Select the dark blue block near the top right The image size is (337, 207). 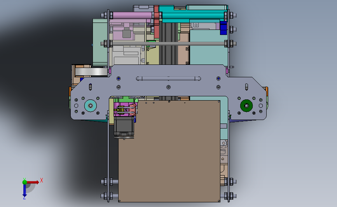(223, 28)
